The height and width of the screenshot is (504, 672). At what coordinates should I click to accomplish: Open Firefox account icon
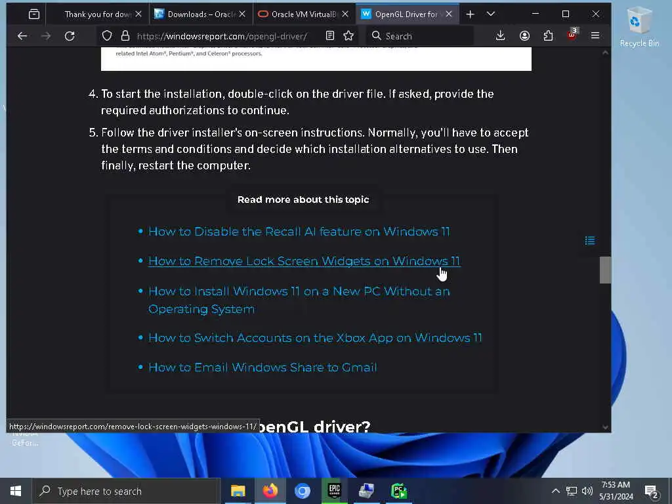524,36
